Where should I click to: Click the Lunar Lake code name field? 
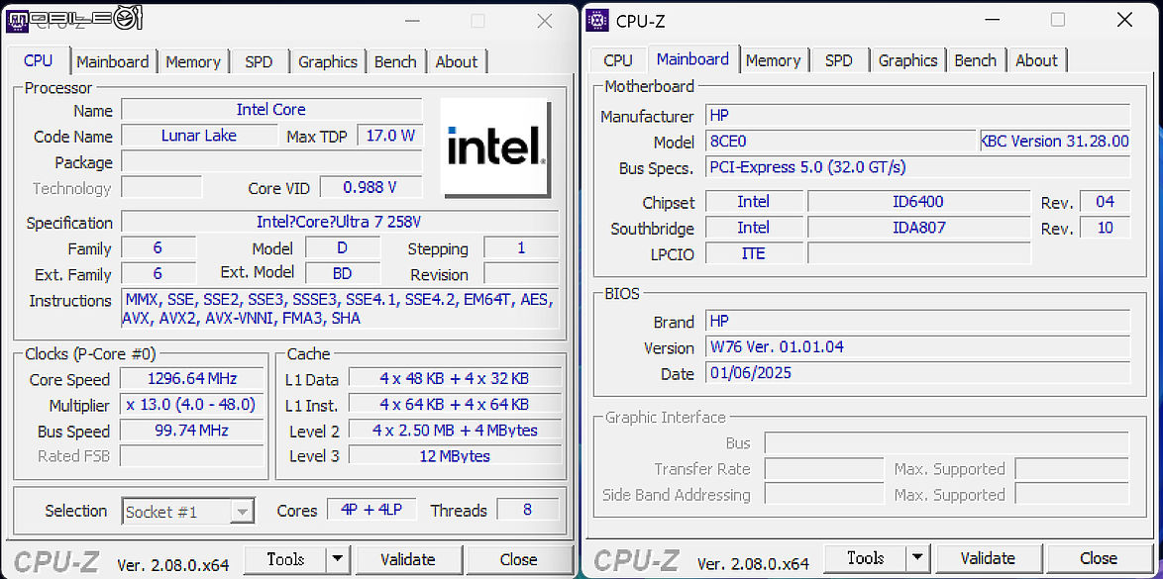(x=199, y=136)
